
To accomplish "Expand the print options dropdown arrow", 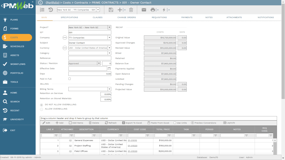I will [158, 10].
